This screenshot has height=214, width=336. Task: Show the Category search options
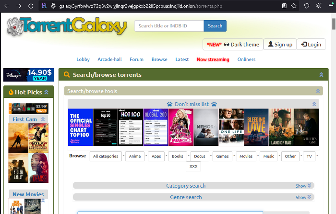click(303, 186)
